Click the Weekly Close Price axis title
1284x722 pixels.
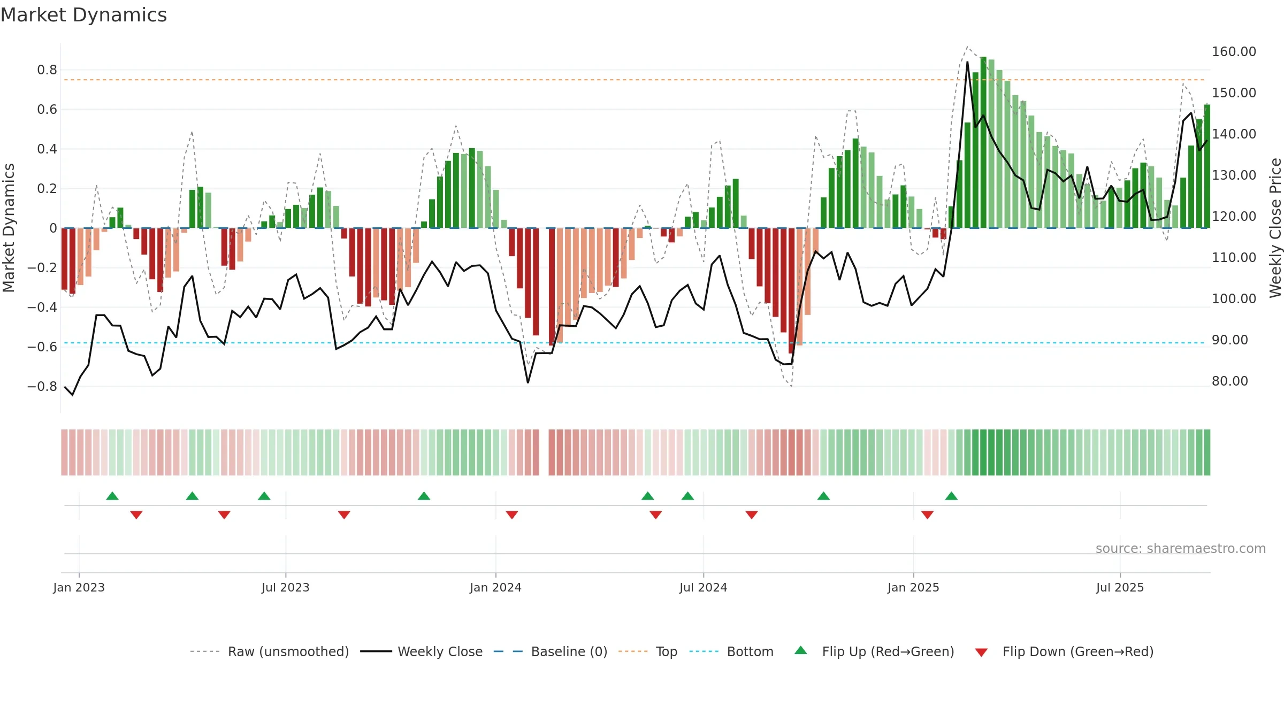tap(1275, 228)
